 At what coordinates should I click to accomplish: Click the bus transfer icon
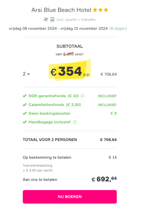coord(52,20)
